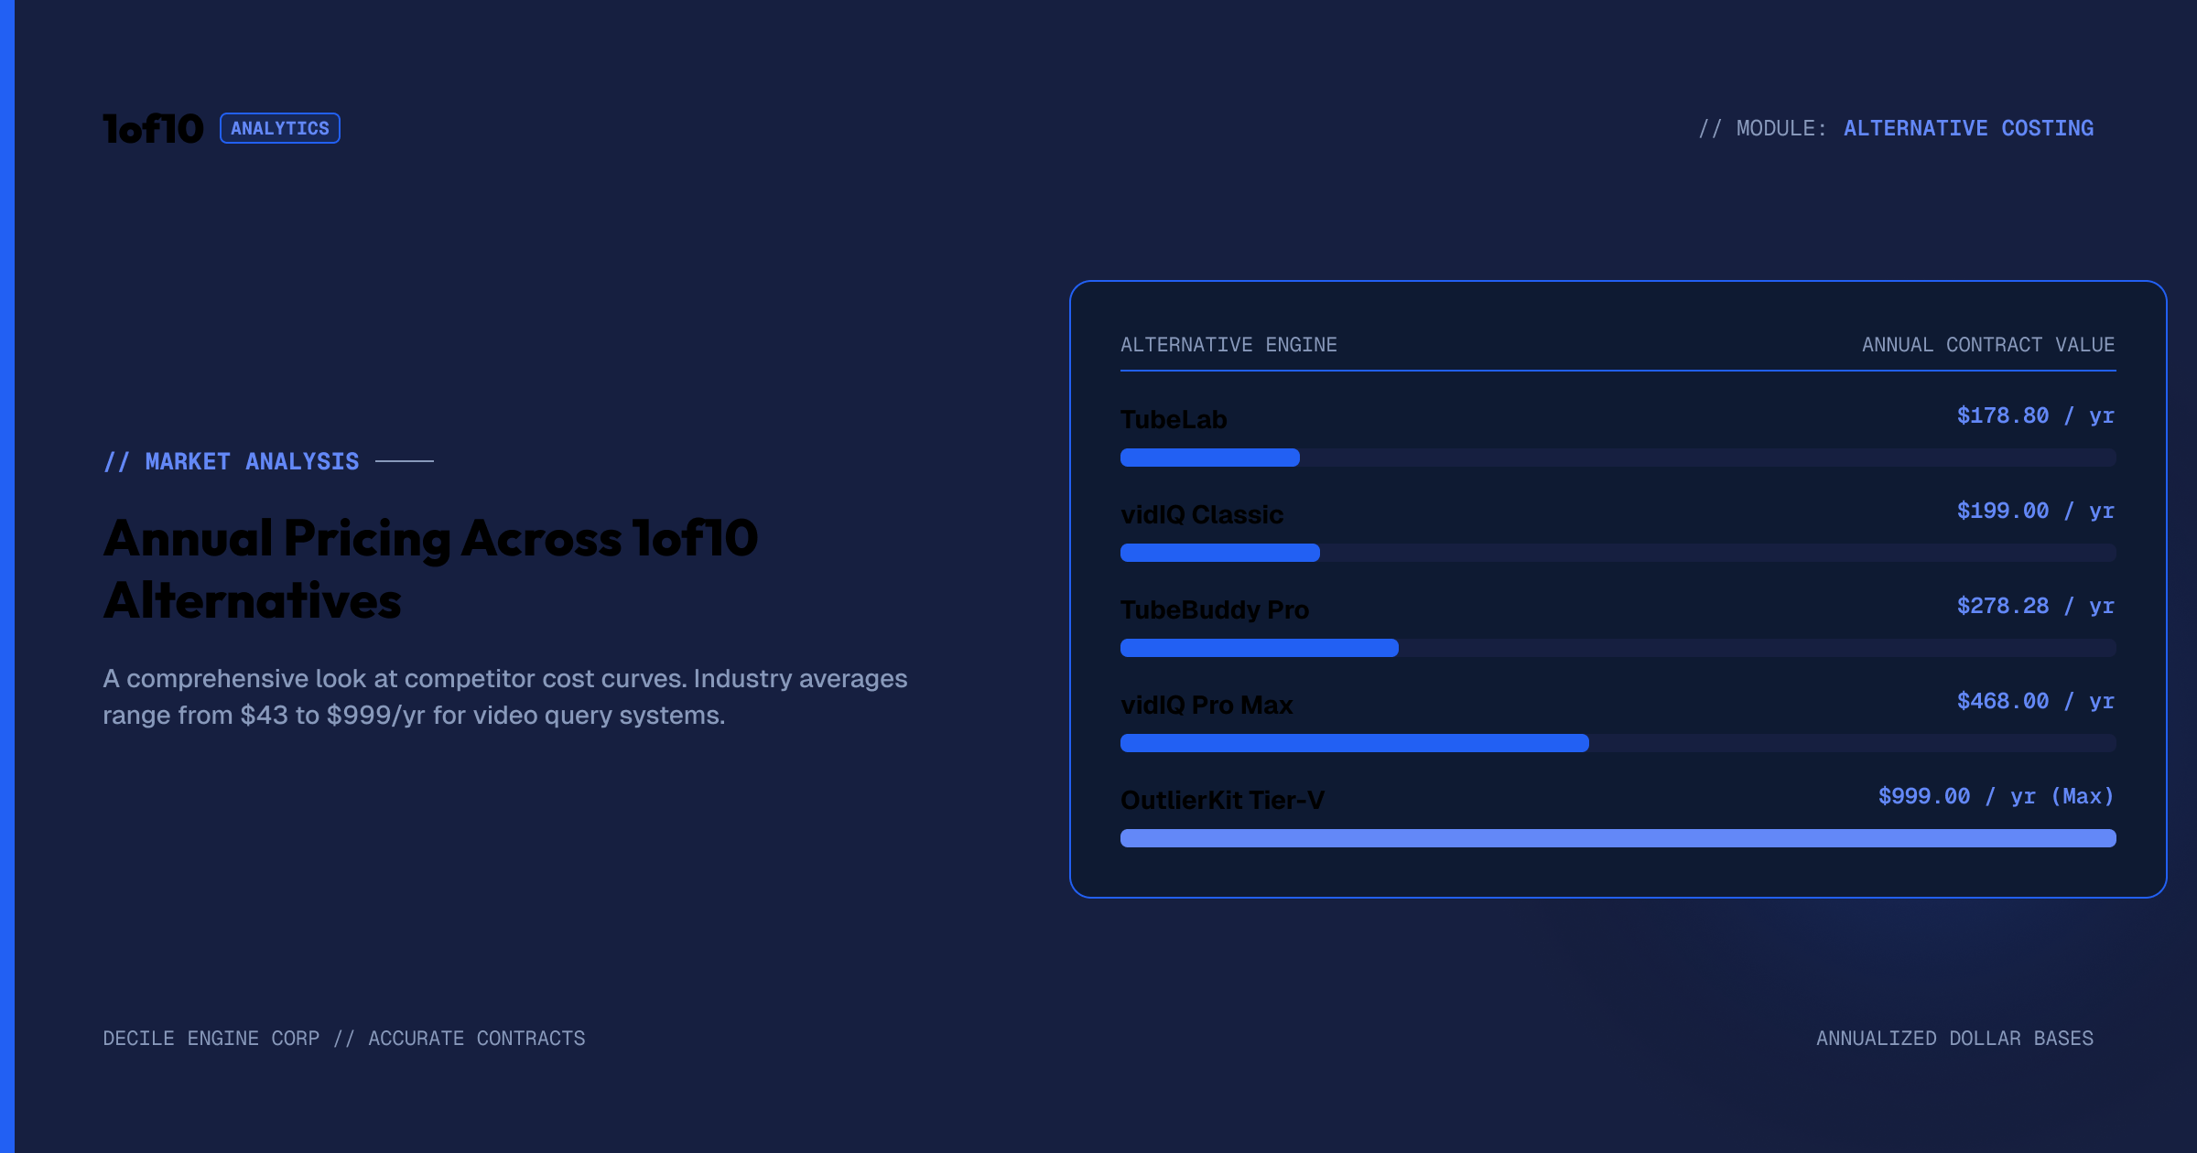Select the vidIQ Classic row name

tap(1202, 514)
